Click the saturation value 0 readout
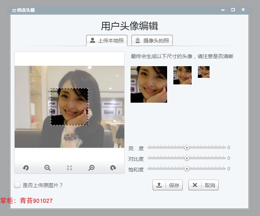 point(229,169)
